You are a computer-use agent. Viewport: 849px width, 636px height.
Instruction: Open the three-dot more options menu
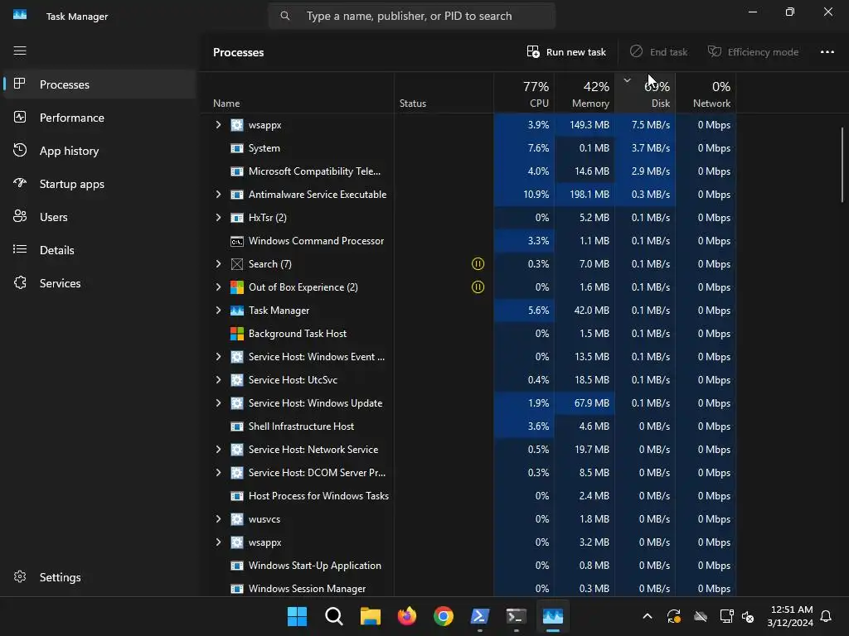tap(827, 52)
